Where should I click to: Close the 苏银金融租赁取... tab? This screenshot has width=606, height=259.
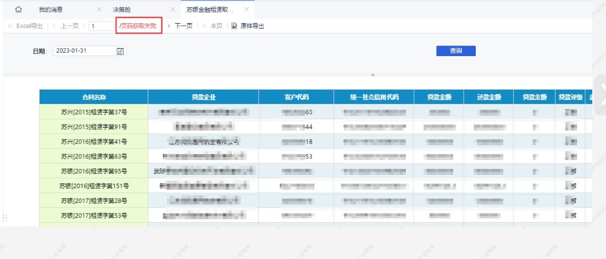246,10
